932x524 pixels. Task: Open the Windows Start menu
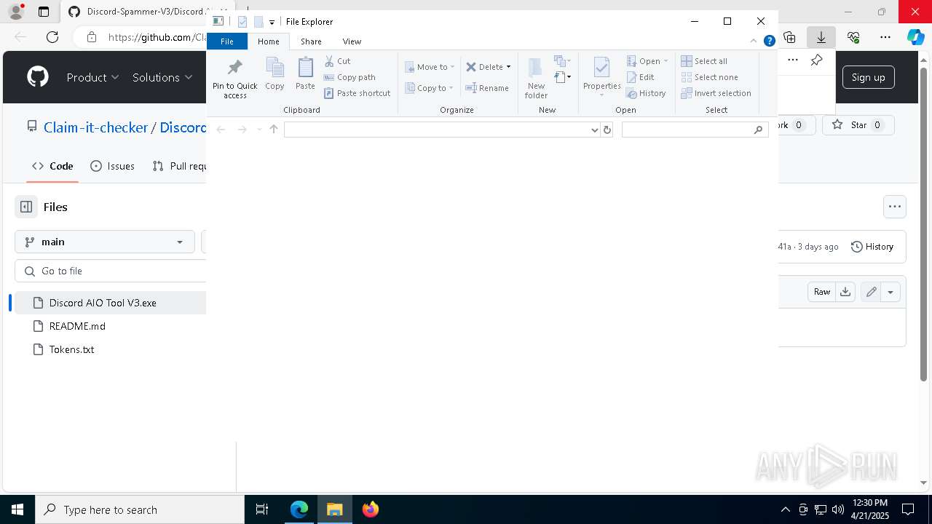[x=17, y=509]
